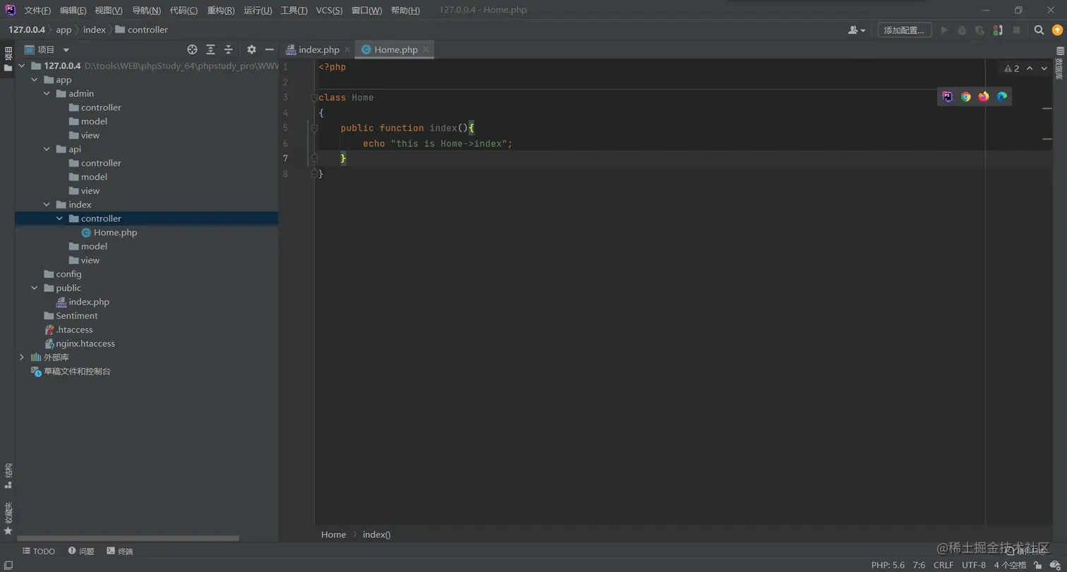Open Search Everywhere magnifier icon

1039,30
